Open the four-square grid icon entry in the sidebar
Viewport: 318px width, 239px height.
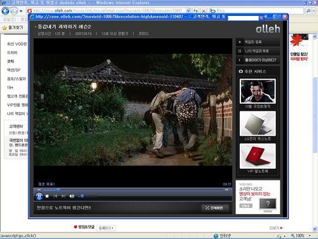tap(240, 51)
